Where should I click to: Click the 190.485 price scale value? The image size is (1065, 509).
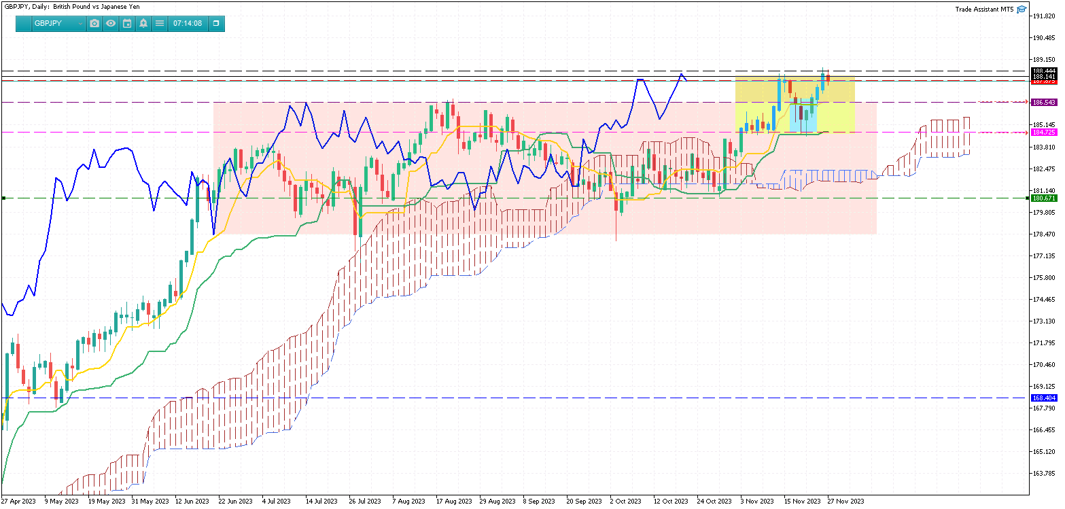pos(1044,38)
